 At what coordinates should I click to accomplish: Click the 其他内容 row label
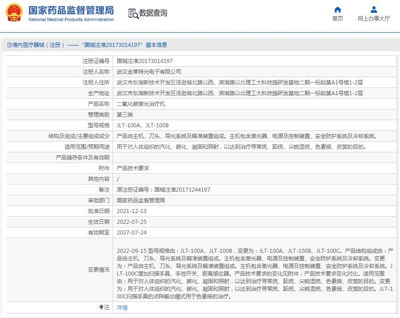click(99, 179)
